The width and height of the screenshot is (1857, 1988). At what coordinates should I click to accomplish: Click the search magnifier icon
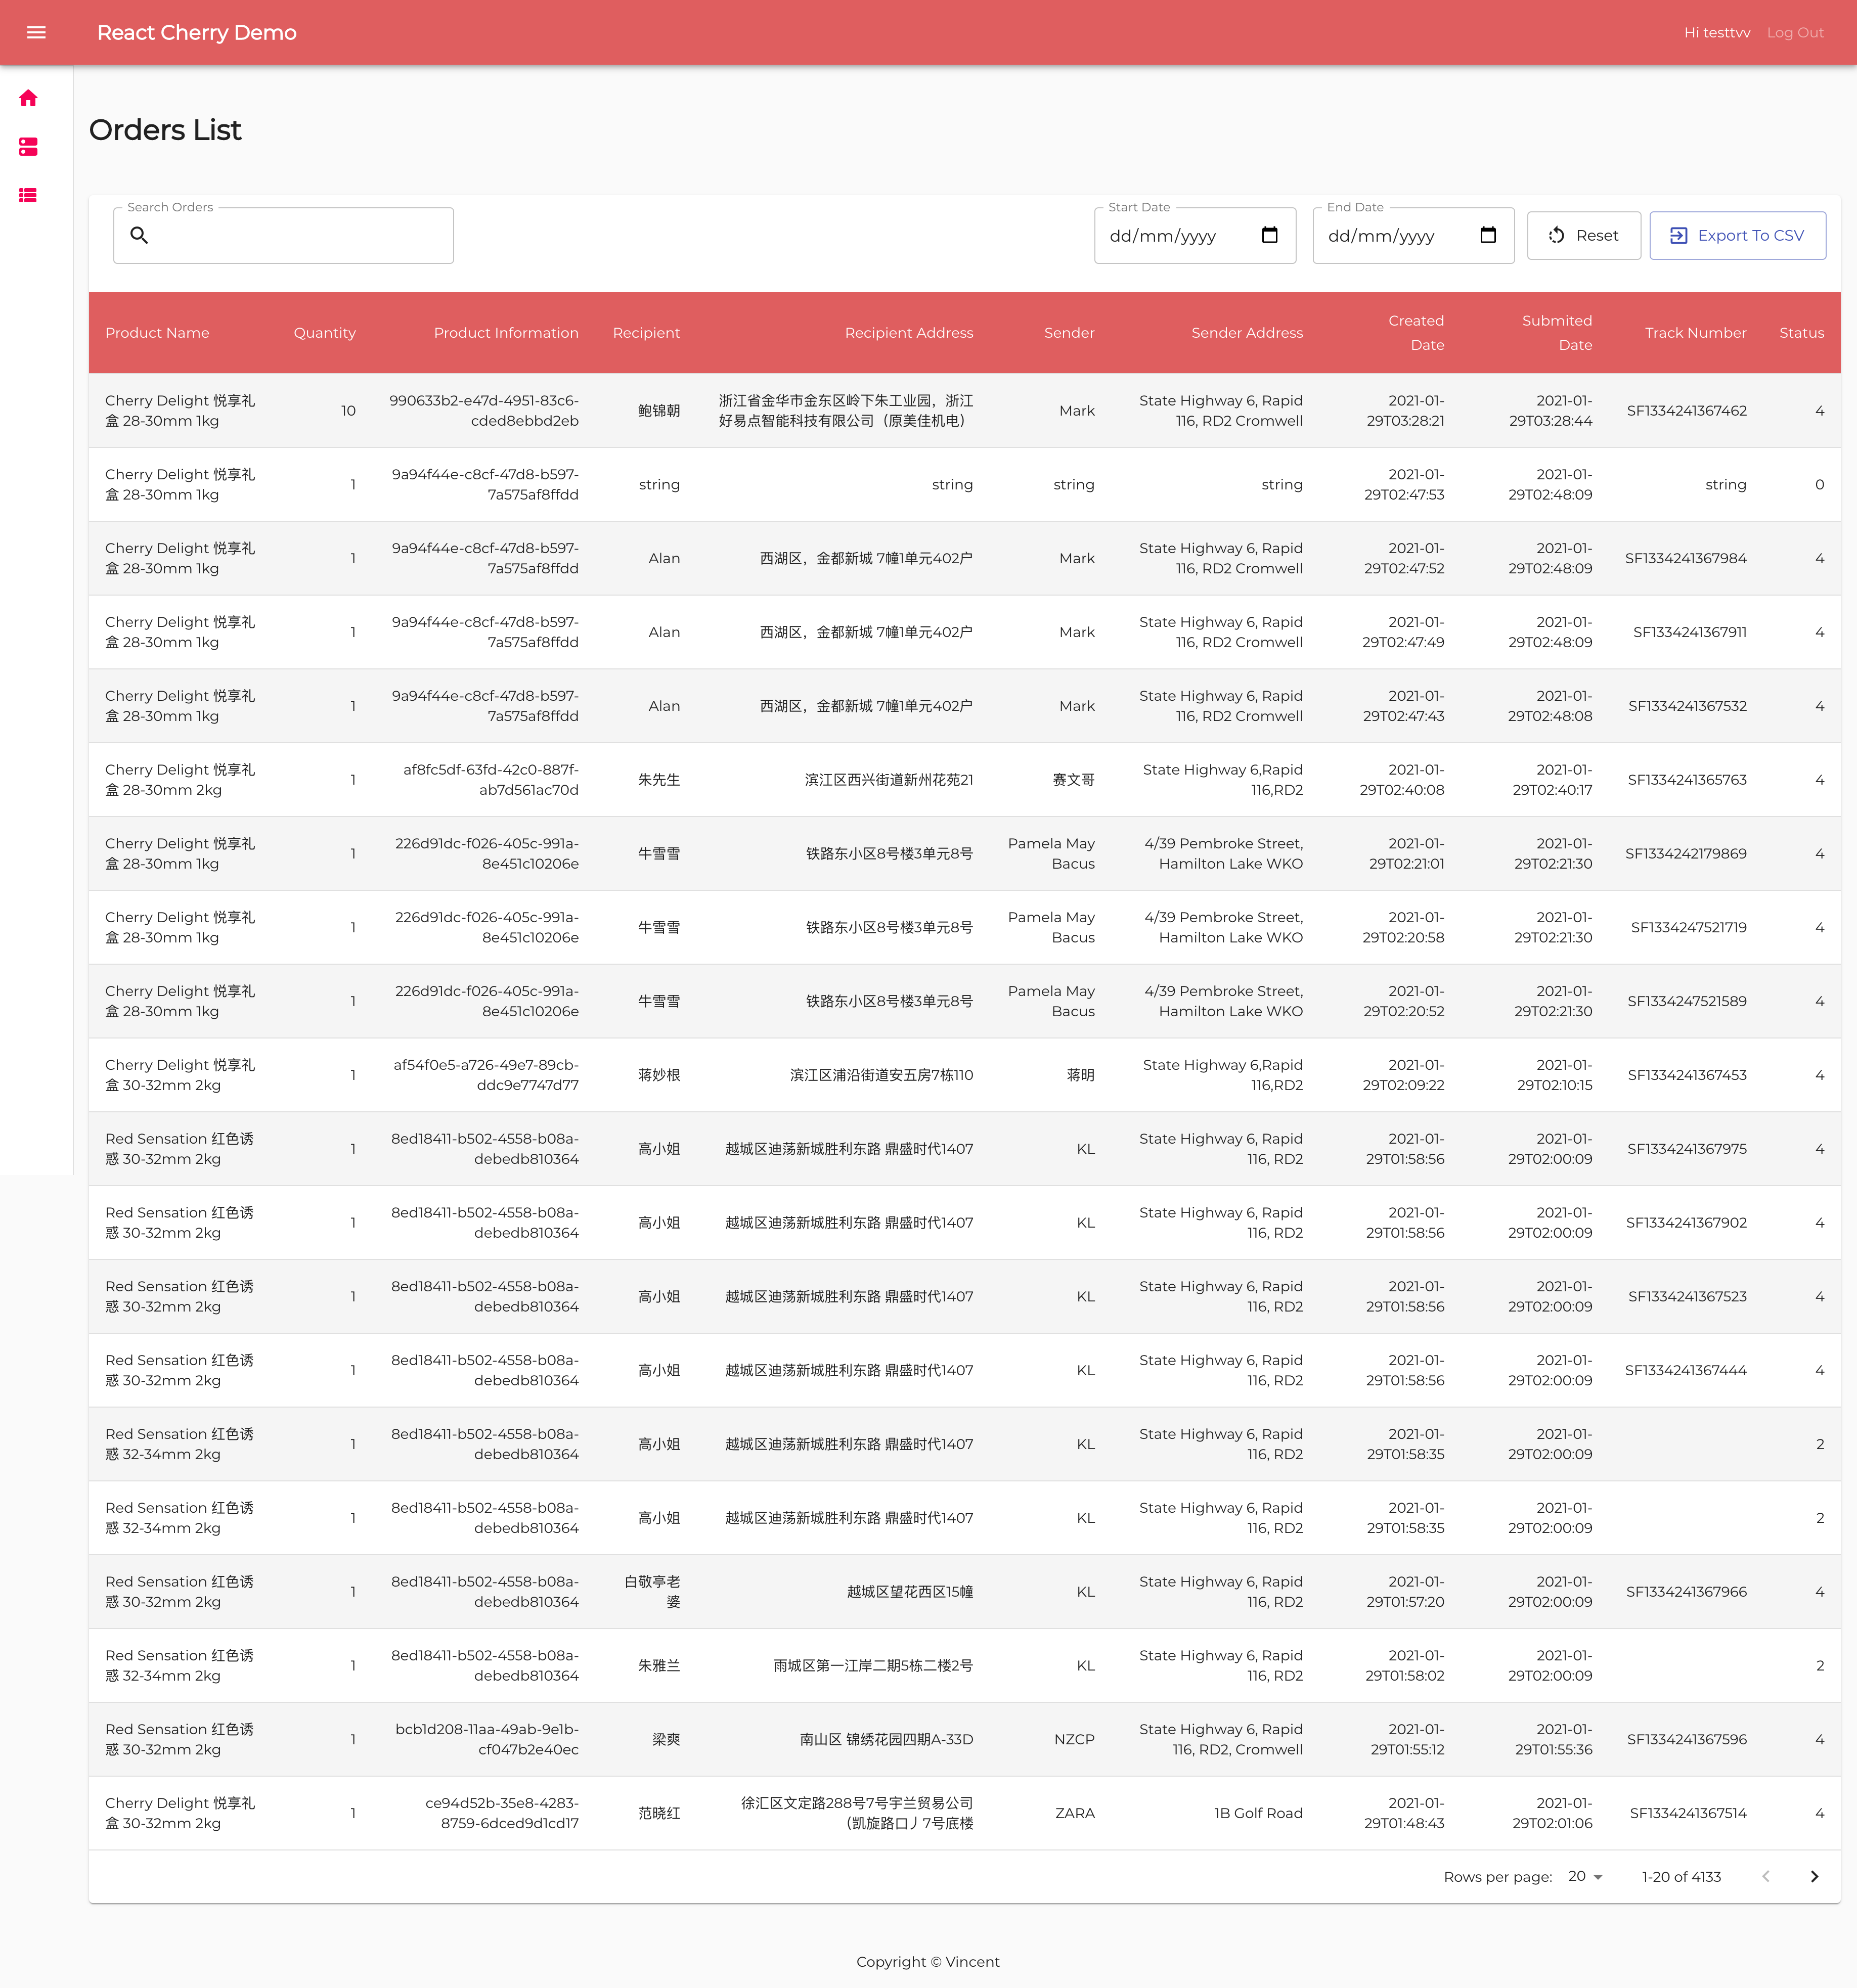(139, 235)
